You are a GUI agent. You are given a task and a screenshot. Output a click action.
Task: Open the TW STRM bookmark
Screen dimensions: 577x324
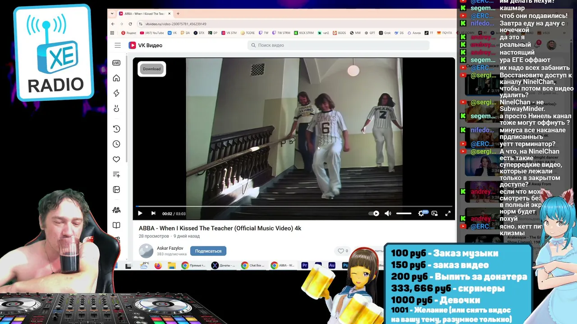click(x=281, y=33)
